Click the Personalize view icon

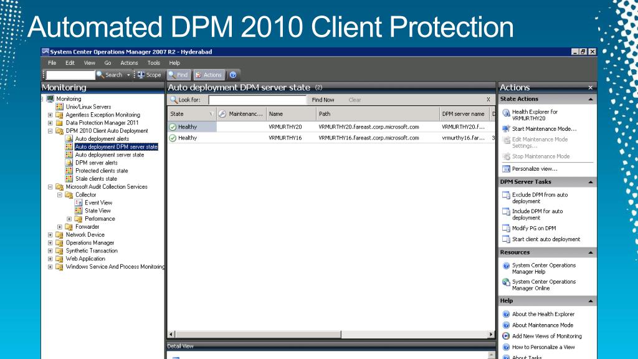506,169
